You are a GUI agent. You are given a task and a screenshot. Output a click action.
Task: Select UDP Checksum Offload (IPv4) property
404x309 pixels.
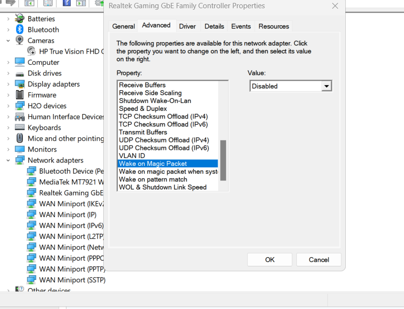[168, 140]
